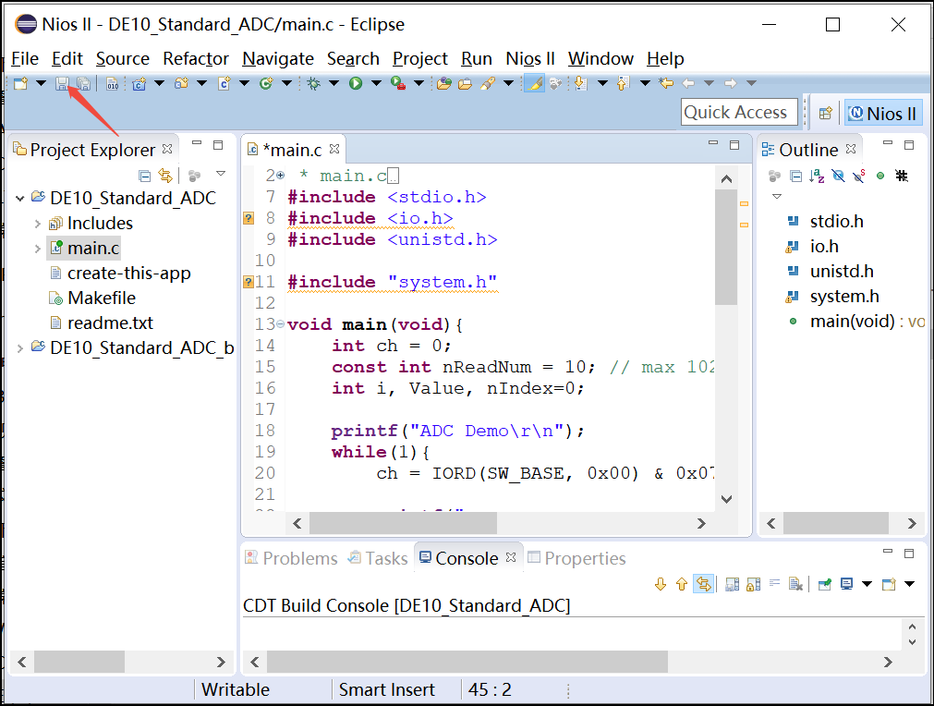Click warning marker on line 8
The height and width of the screenshot is (706, 934).
pyautogui.click(x=249, y=218)
